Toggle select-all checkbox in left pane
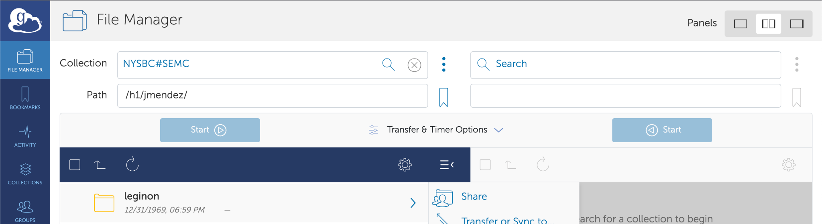The width and height of the screenshot is (822, 224). 75,165
